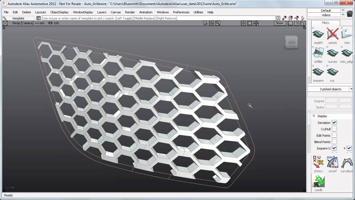Enable the Cv/Hull checkbox
355x200 pixels.
coord(334,129)
